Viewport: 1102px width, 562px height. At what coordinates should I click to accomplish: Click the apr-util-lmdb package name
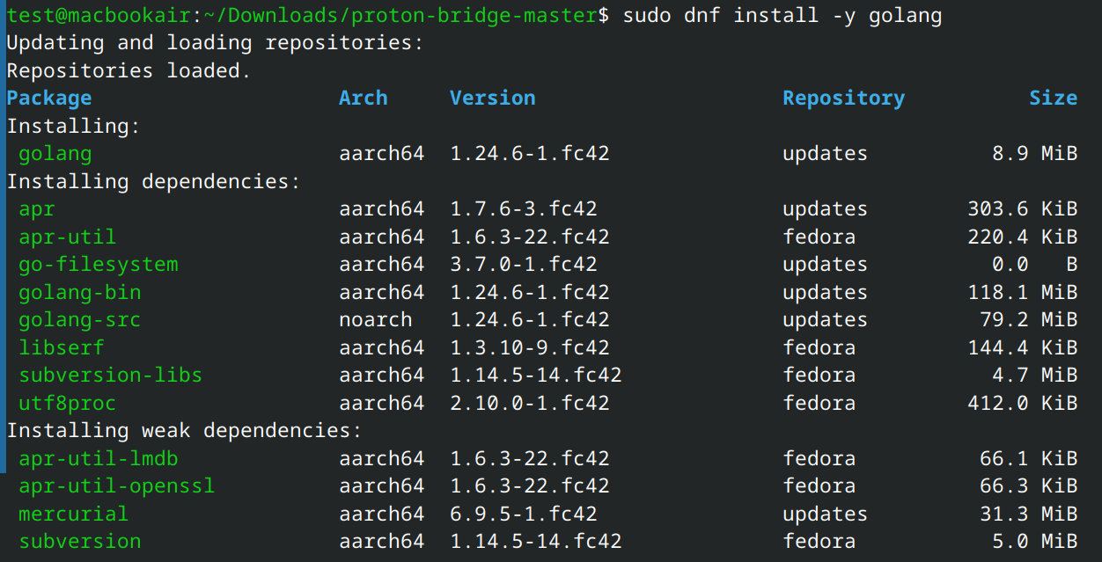(98, 459)
